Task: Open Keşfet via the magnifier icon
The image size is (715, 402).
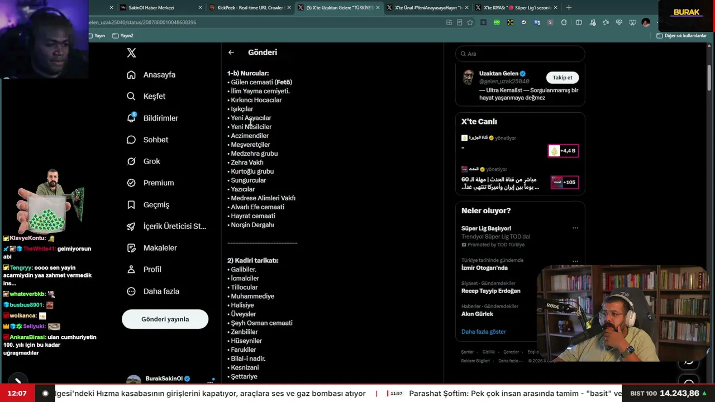Action: [131, 96]
